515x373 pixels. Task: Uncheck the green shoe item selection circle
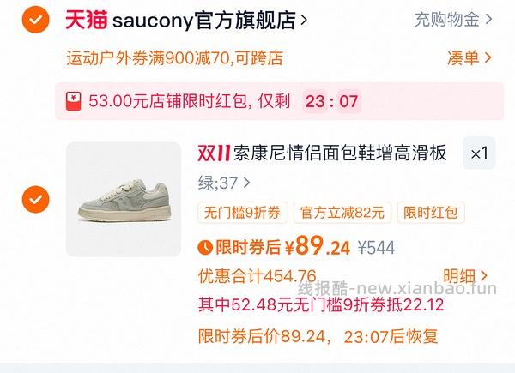click(35, 199)
